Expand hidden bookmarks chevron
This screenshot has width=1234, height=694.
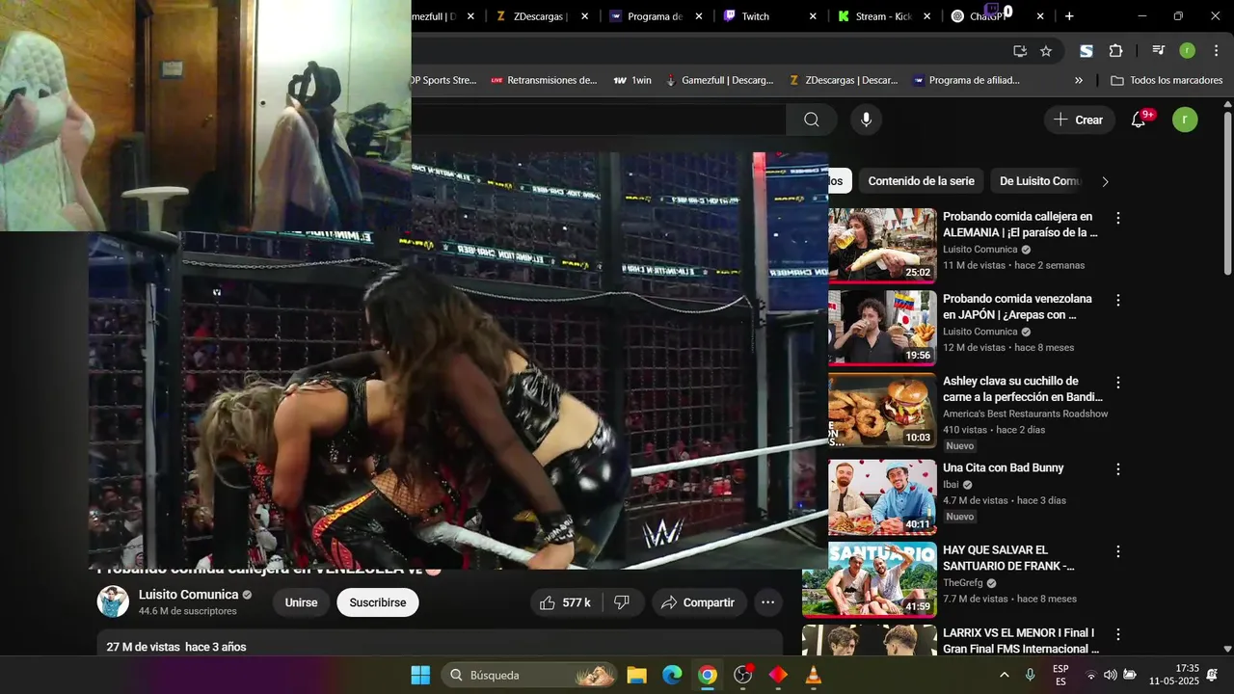tap(1079, 81)
